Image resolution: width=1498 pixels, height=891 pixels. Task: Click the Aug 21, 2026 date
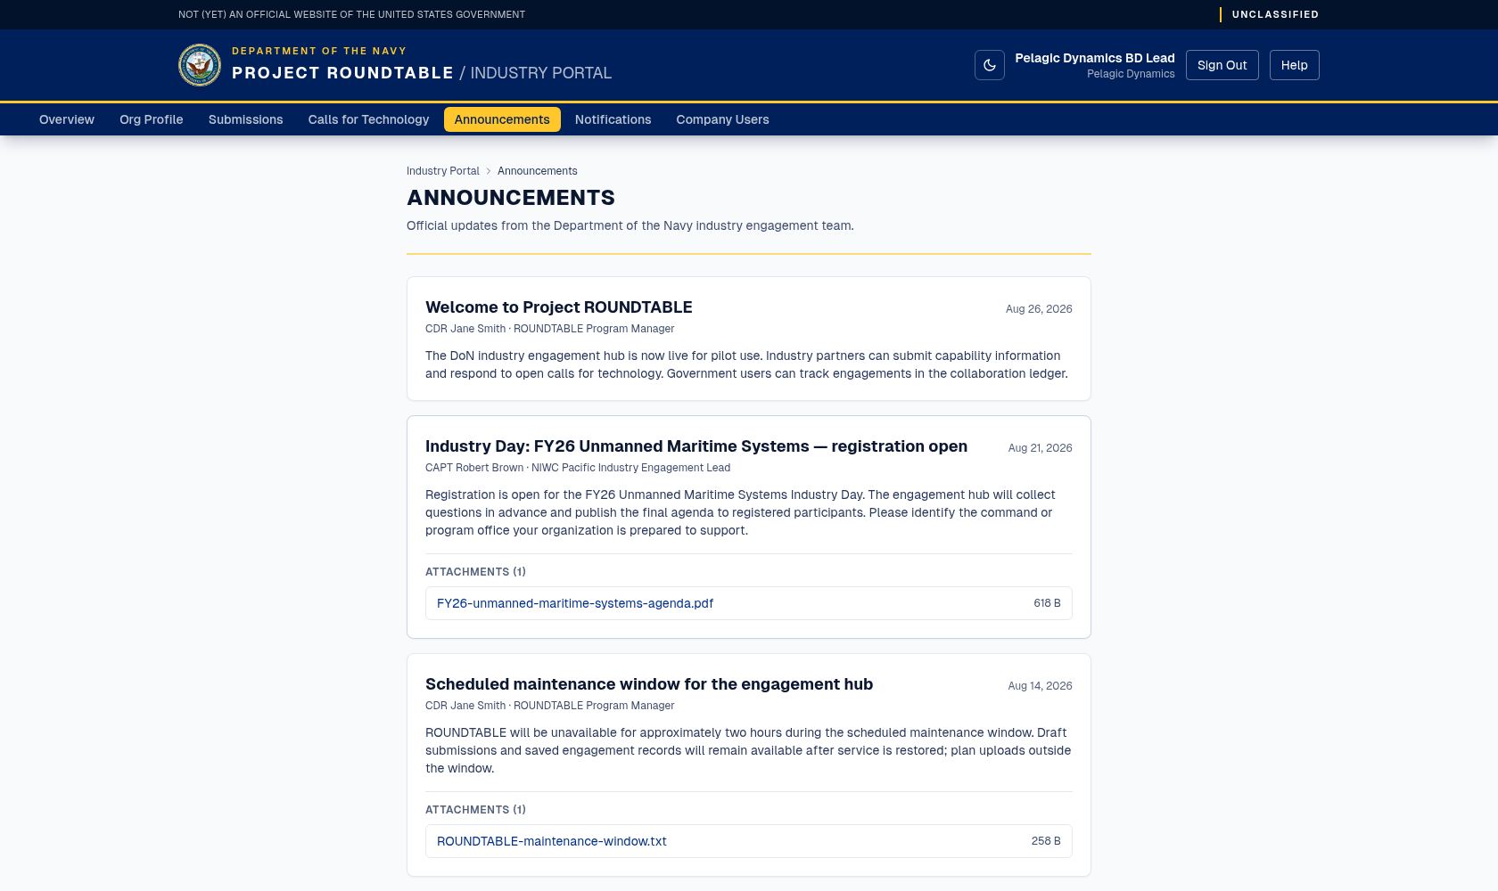pos(1041,448)
